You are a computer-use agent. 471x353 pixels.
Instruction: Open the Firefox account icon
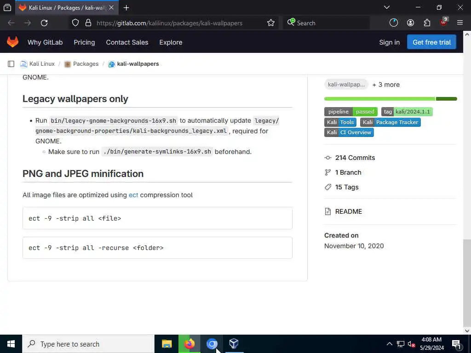[x=410, y=23]
